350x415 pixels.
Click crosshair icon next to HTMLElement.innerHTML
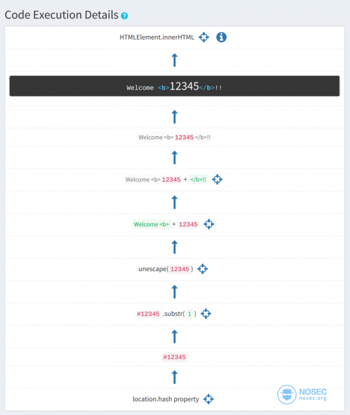click(x=203, y=37)
